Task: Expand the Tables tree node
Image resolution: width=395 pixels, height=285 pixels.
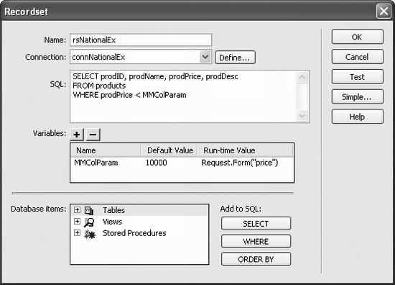Action: (x=77, y=209)
